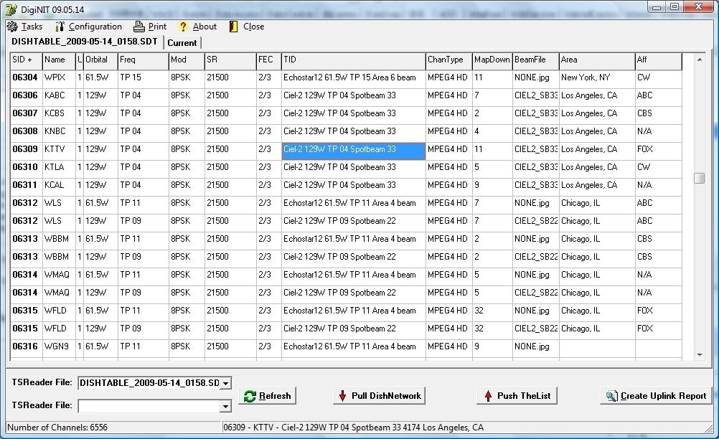Click the About question mark icon
This screenshot has height=439, width=719.
[x=183, y=27]
